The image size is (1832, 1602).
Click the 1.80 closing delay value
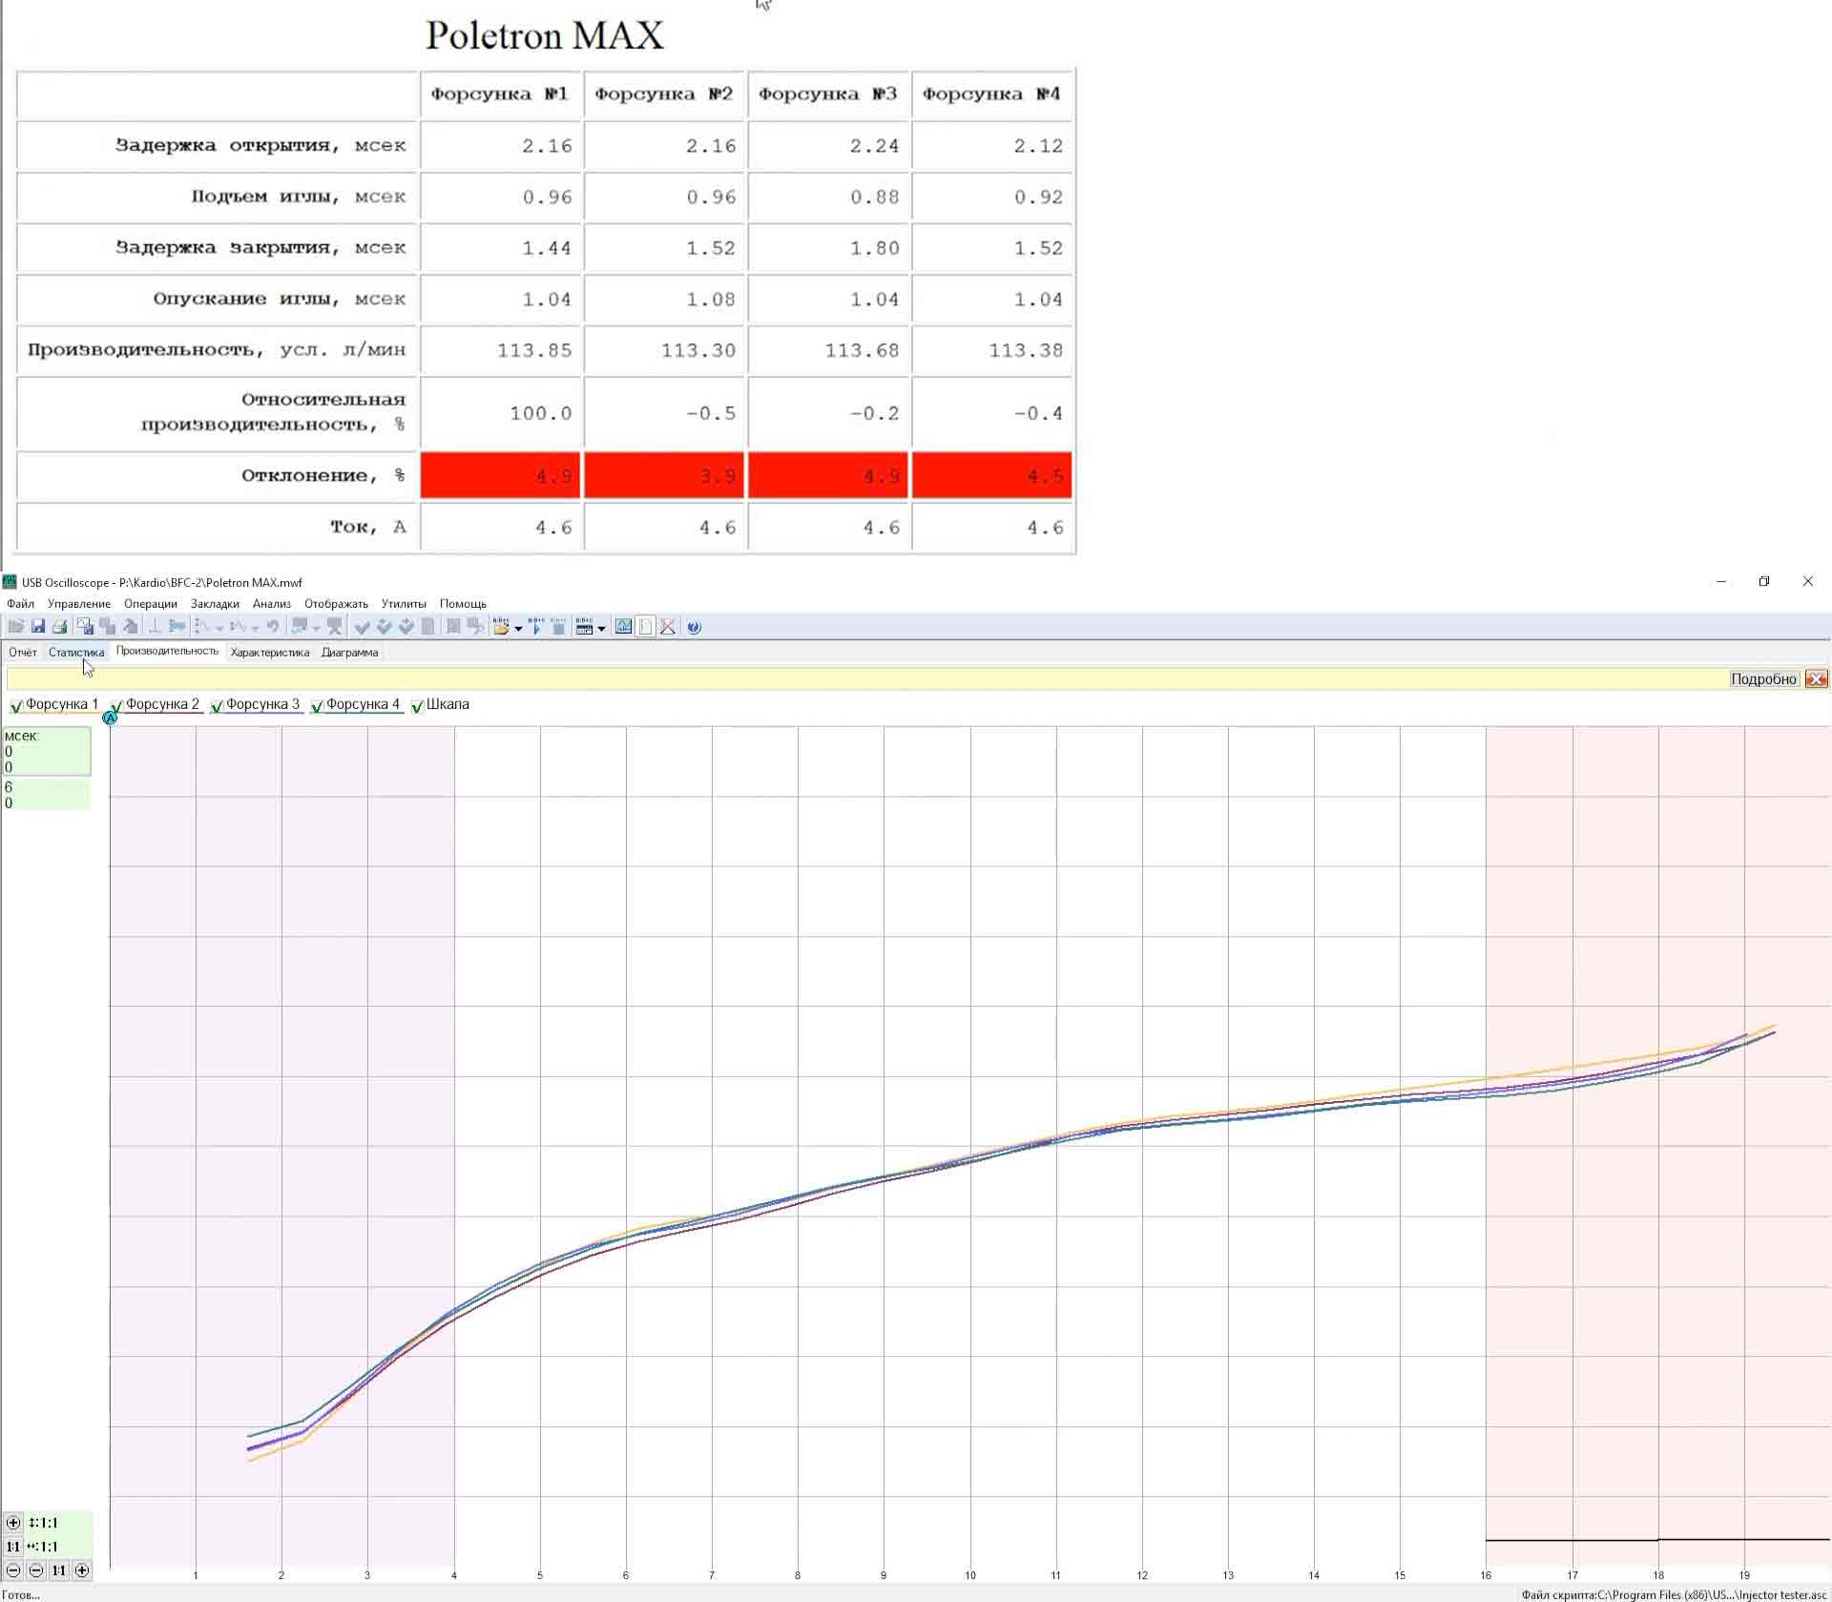pos(874,248)
